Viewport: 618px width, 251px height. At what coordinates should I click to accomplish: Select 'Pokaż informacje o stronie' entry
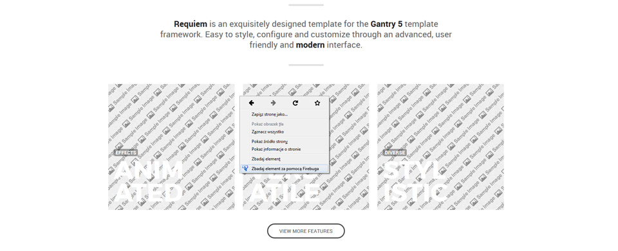point(284,150)
